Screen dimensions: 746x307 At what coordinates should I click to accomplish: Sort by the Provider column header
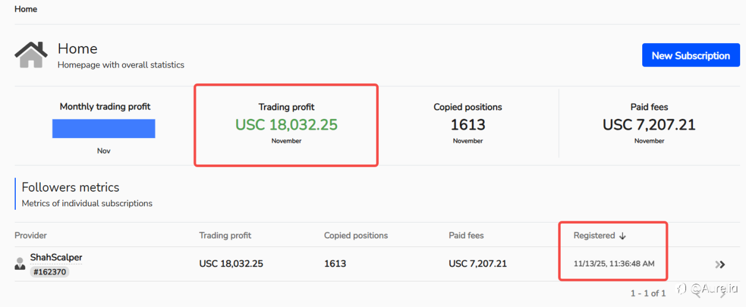[31, 235]
